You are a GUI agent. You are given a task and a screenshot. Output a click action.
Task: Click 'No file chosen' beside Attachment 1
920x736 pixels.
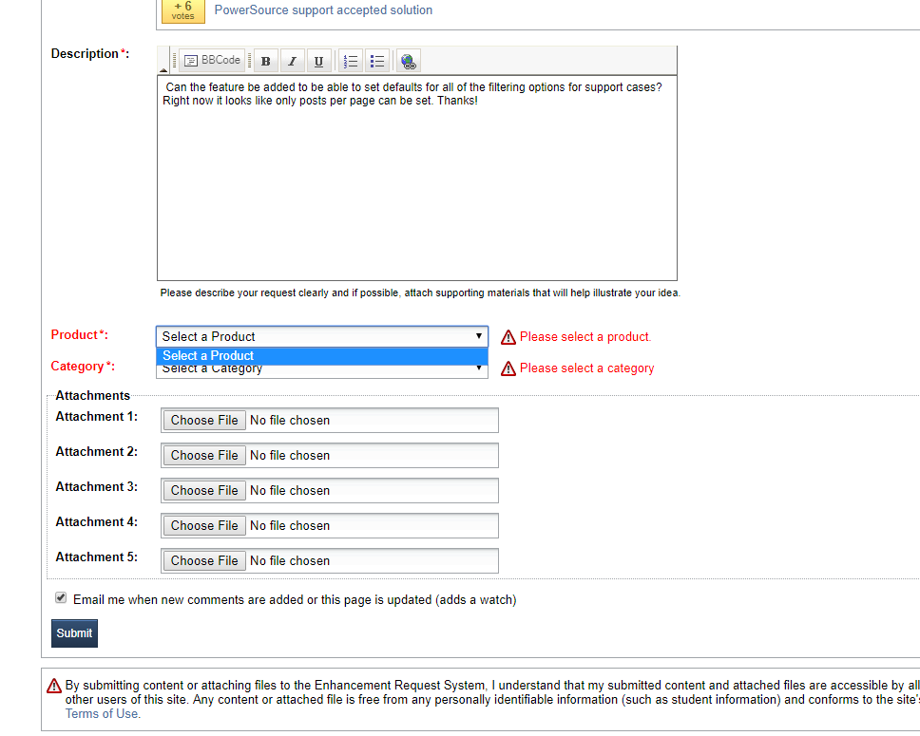tap(290, 421)
